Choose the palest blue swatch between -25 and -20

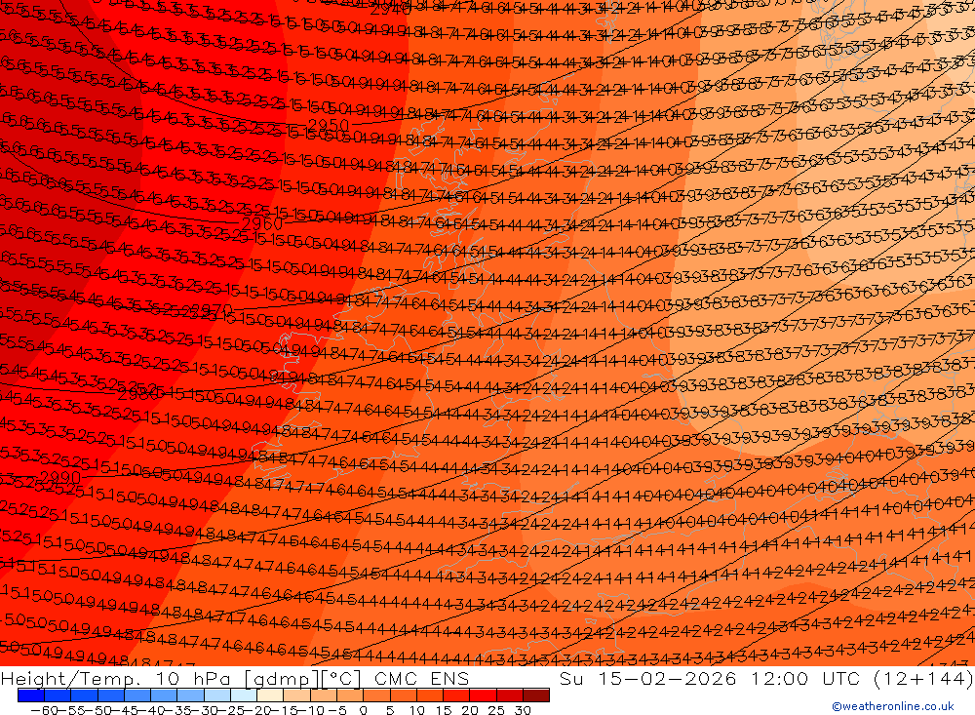click(244, 695)
